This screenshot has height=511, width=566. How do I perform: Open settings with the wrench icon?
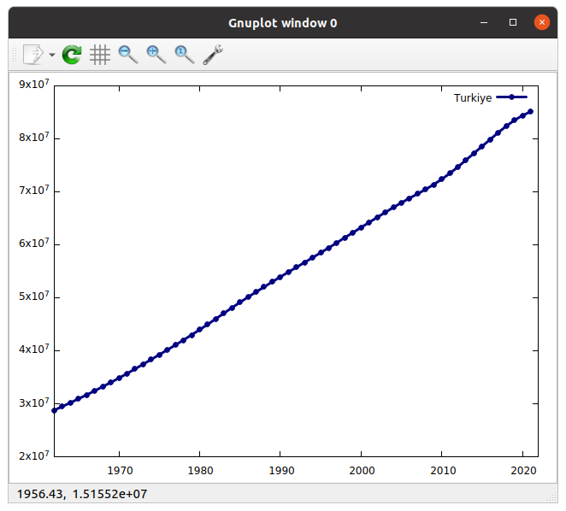coord(213,55)
